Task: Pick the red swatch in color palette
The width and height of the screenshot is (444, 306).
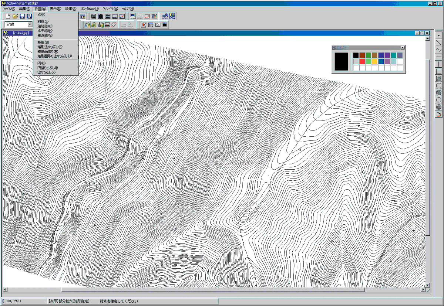Action: 362,61
